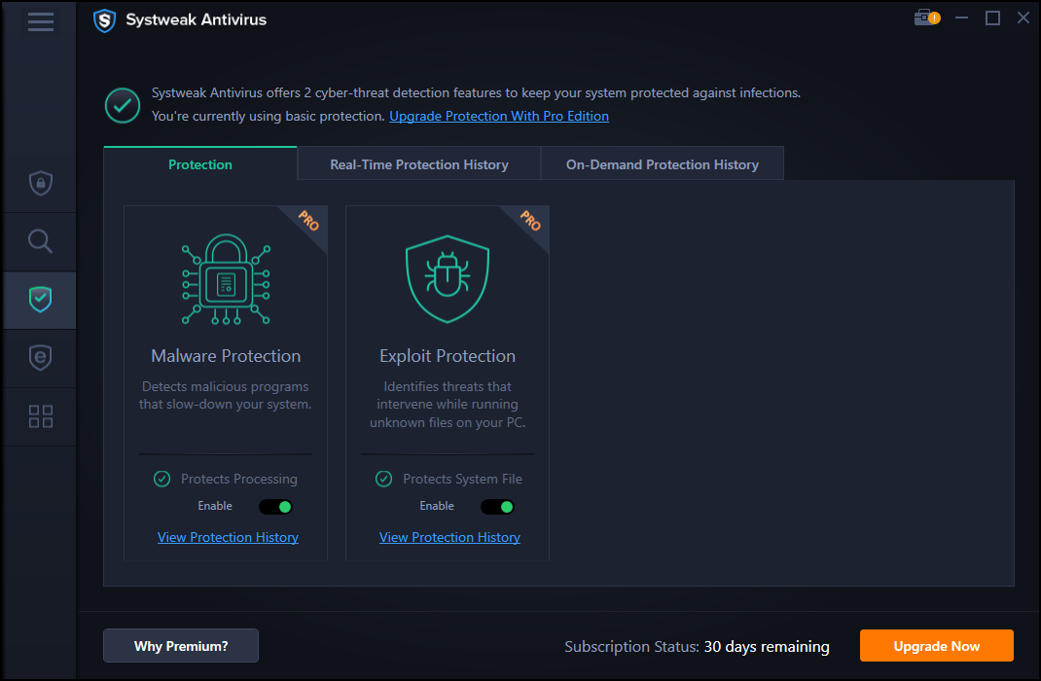Click checkmark beside Protects Processing
Viewport: 1041px width, 681px height.
(162, 479)
